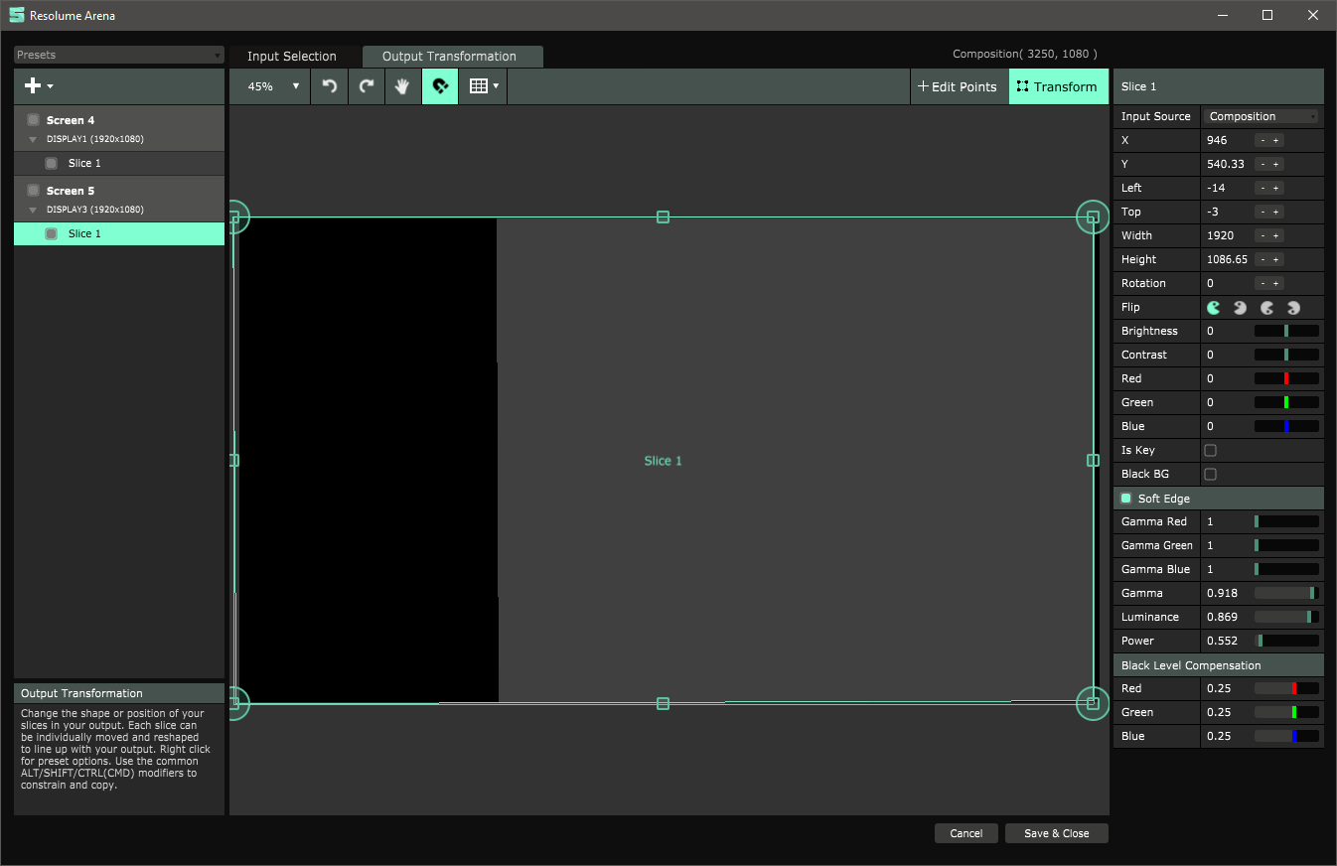Screen dimensions: 1337x866
Task: Enable the Black BG checkbox
Action: click(1210, 475)
